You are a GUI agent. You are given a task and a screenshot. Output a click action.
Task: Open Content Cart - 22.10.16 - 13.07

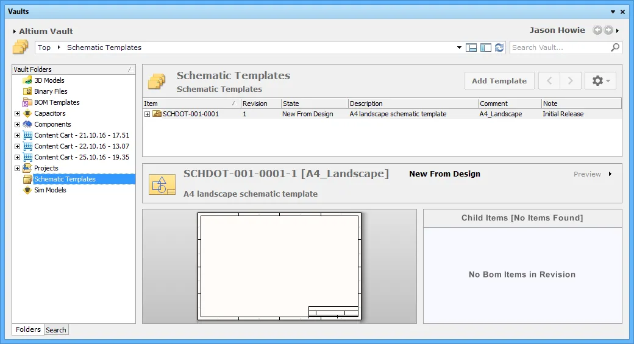click(82, 146)
